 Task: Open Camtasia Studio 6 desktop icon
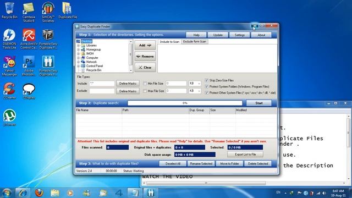coord(29,12)
